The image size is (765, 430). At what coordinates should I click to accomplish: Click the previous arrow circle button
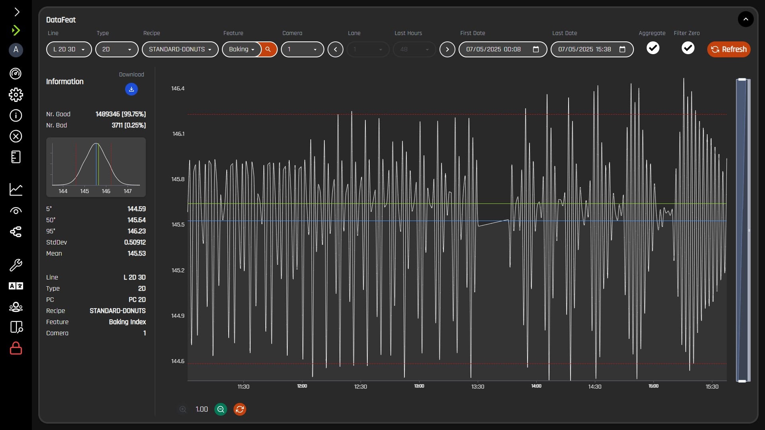335,49
